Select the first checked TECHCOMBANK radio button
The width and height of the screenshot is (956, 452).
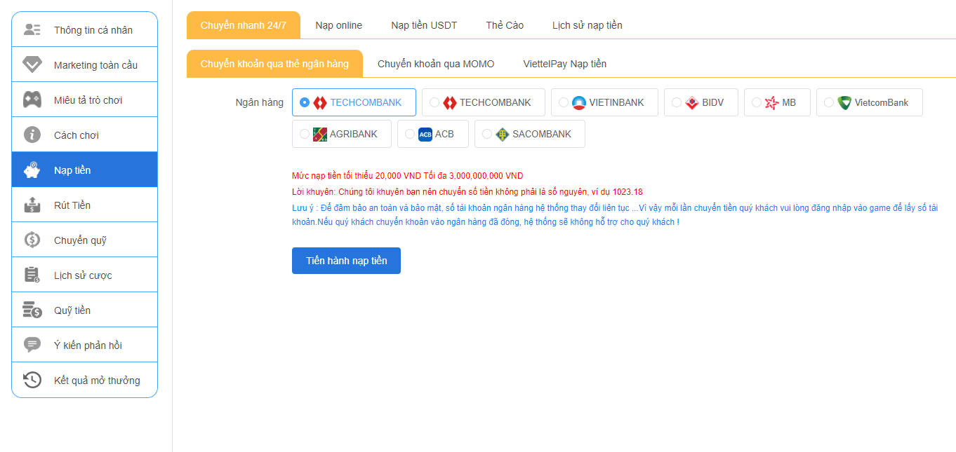(305, 102)
